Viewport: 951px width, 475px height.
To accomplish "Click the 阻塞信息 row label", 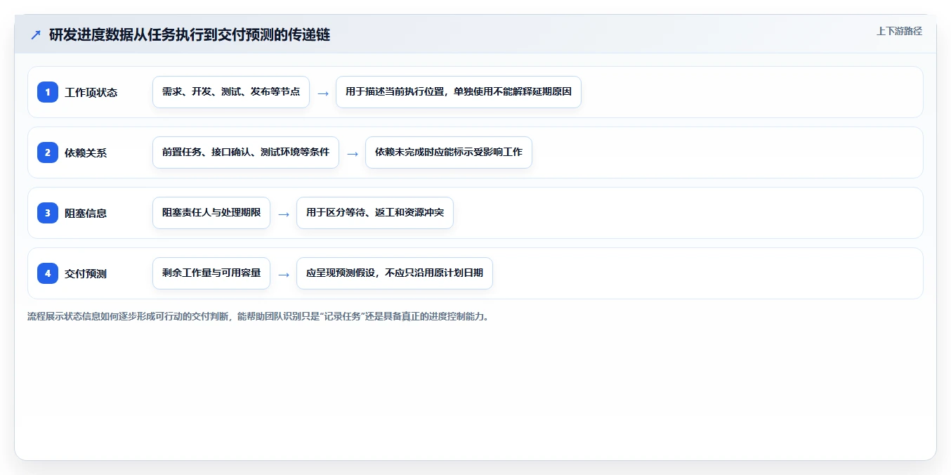I will point(86,214).
